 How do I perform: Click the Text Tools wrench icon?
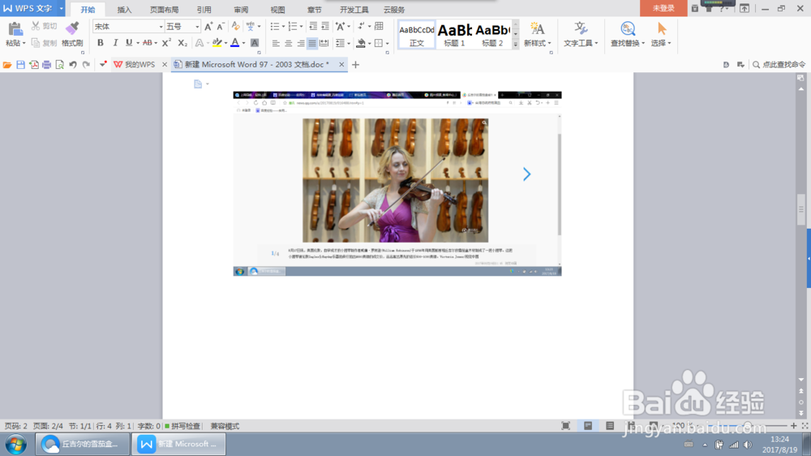click(x=581, y=29)
